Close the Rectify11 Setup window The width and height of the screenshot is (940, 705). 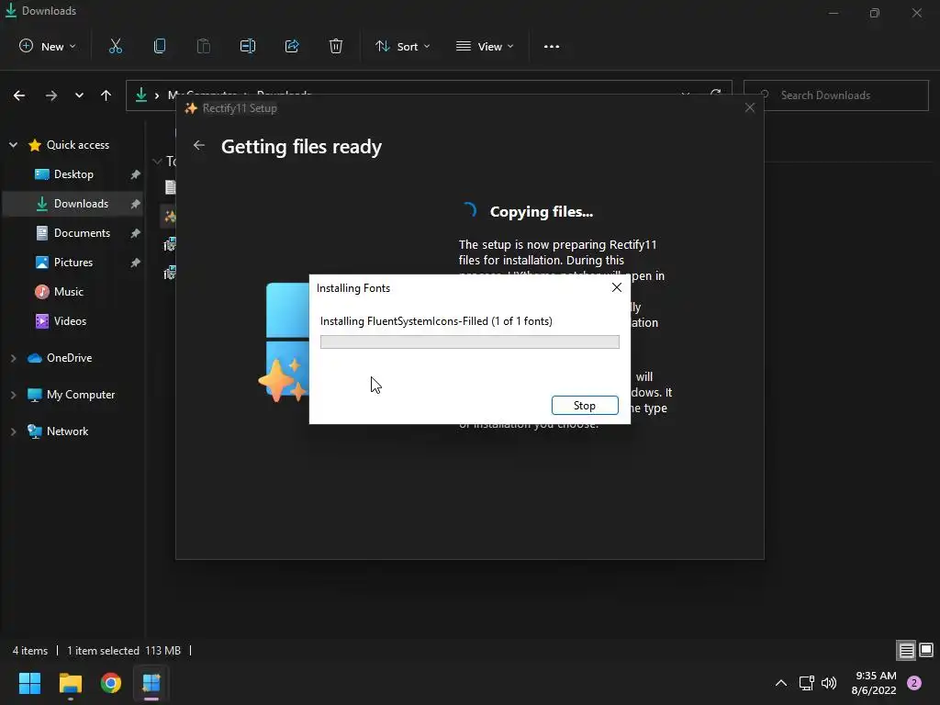(x=749, y=108)
